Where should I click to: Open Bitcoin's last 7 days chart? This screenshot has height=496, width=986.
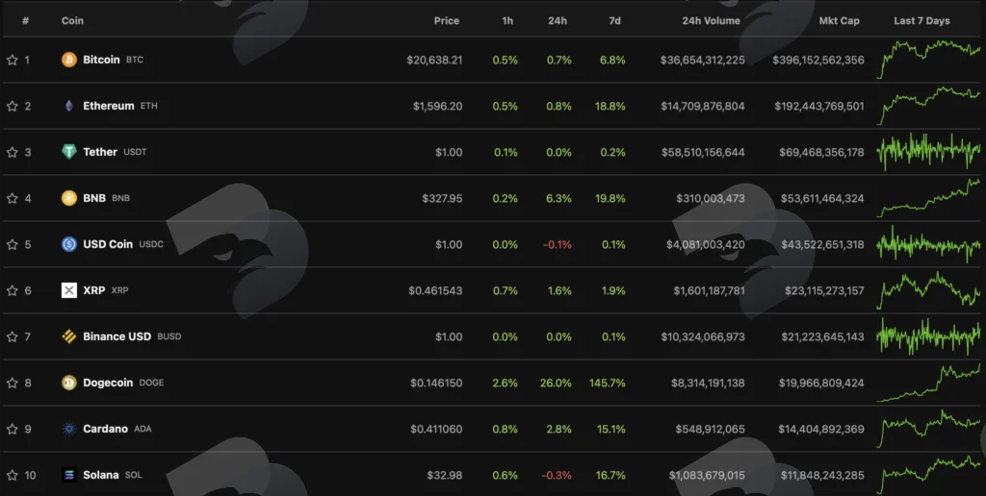[928, 60]
